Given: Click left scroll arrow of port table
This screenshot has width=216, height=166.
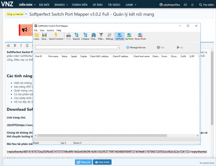Looking at the screenshot, I should (36, 135).
